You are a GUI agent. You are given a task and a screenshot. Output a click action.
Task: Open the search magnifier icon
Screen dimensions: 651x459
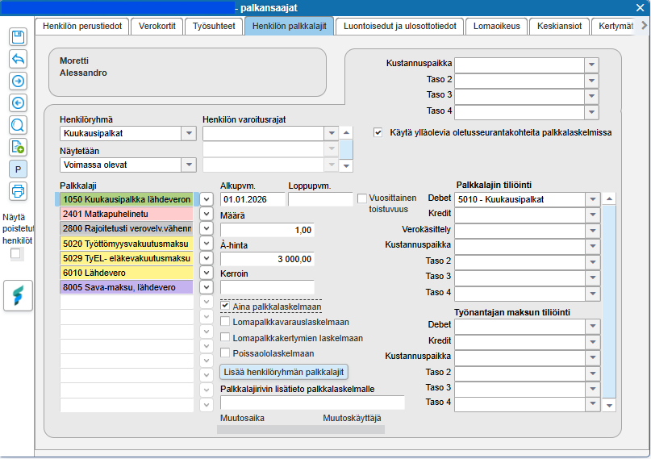(x=18, y=125)
